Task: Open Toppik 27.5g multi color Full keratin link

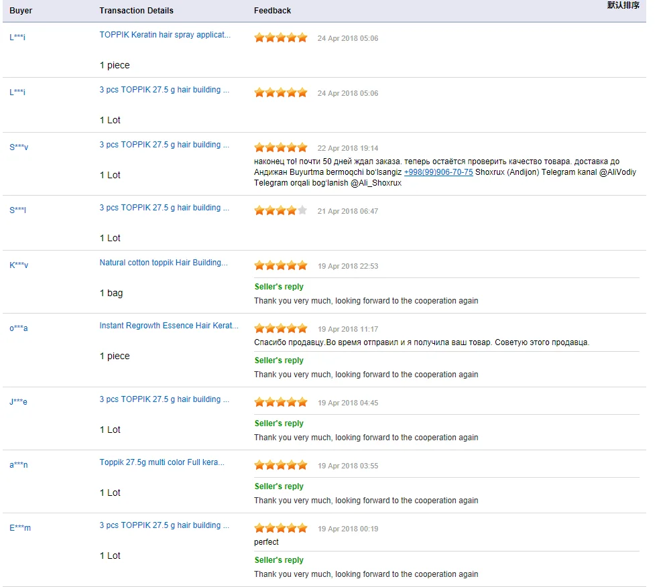Action: [x=162, y=462]
